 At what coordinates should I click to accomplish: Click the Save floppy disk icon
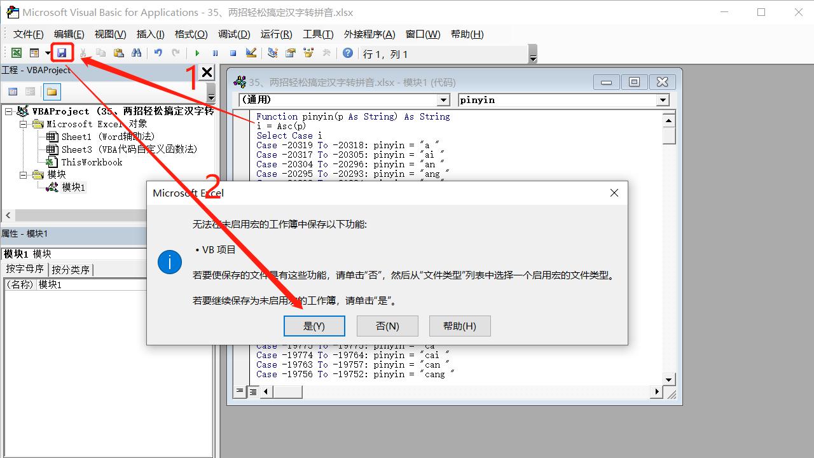pos(62,53)
